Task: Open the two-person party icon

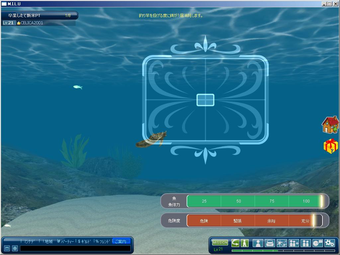Action: 305,243
